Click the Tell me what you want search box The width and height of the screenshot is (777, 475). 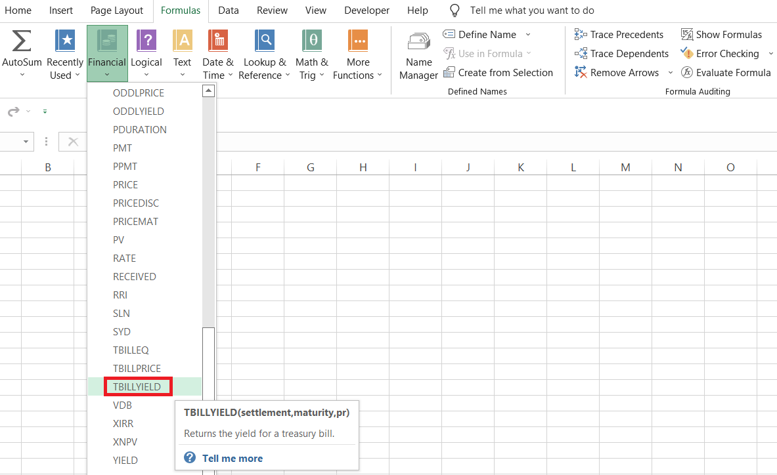(x=531, y=10)
